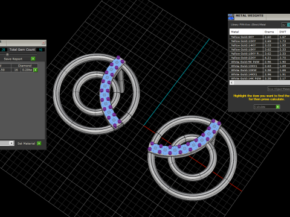Click the Use Object Material button
Image resolution: width=290 pixels, height=217 pixels.
coord(279,89)
